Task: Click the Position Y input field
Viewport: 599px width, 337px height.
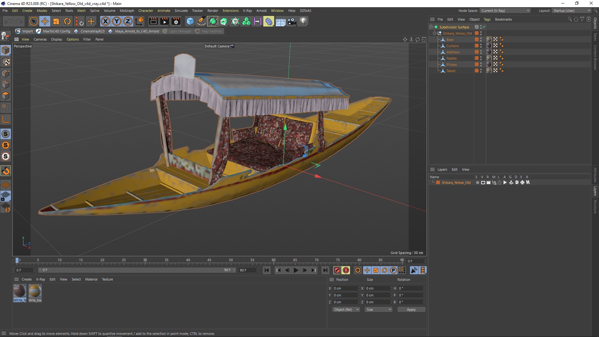Action: [x=345, y=295]
